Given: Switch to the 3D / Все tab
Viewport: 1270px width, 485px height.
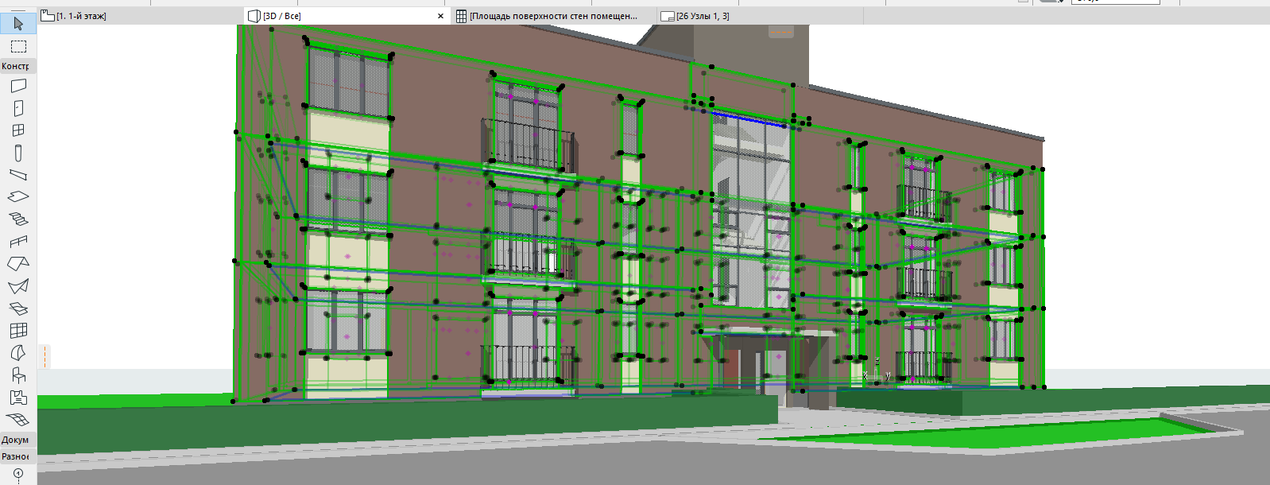Looking at the screenshot, I should pos(282,16).
